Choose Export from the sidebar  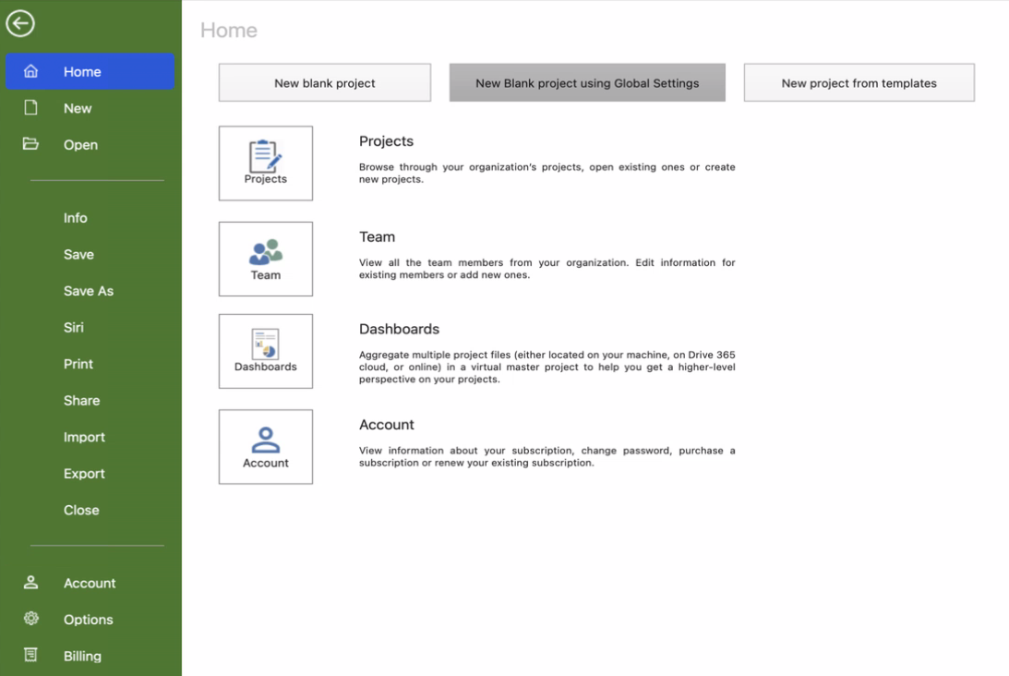click(x=84, y=473)
